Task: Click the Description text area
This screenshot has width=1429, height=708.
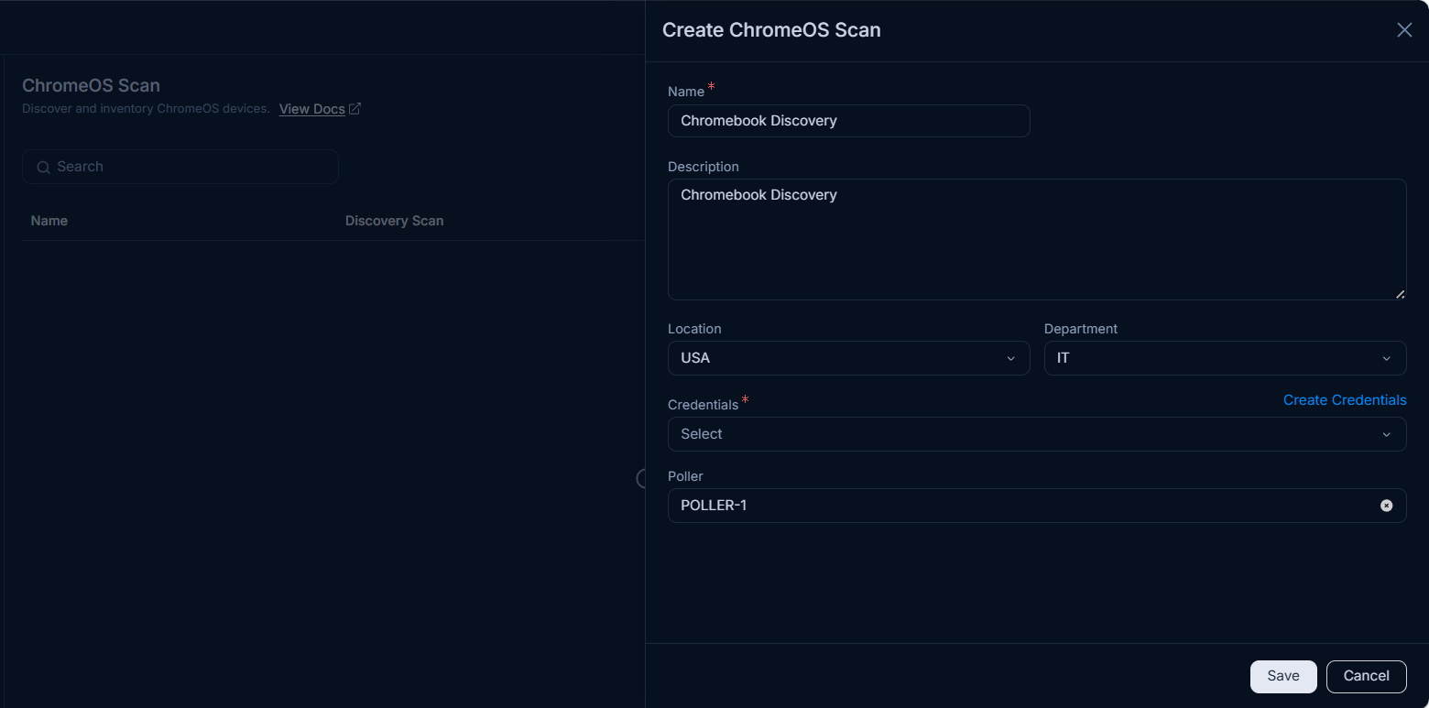Action: 1037,239
